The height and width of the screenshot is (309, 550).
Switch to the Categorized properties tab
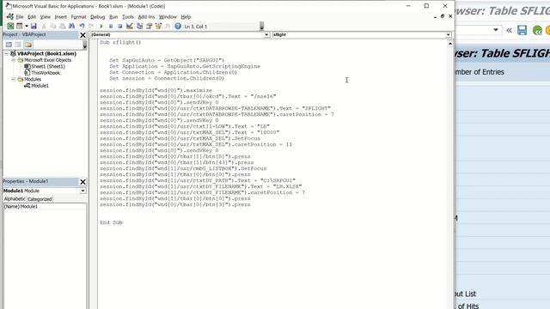click(40, 199)
